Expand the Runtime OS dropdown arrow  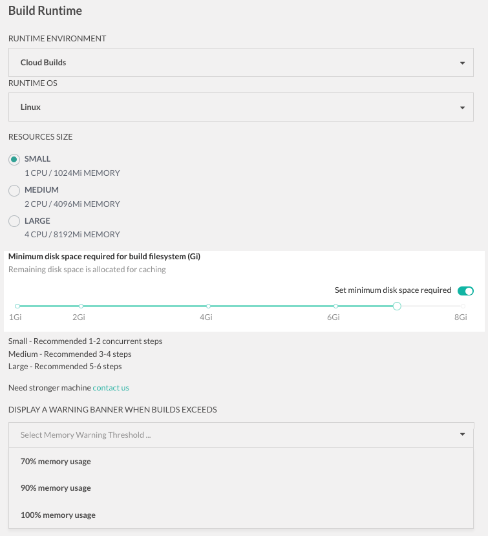coord(462,108)
